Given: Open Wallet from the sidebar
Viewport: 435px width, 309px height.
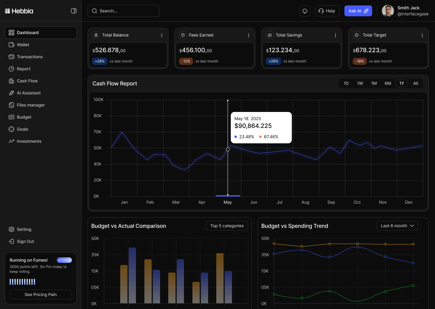Looking at the screenshot, I should click(23, 45).
